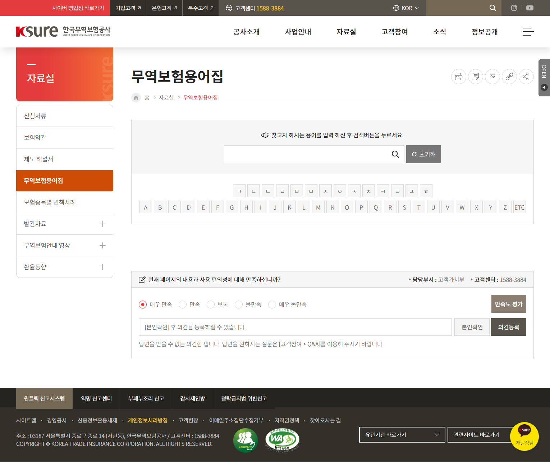This screenshot has width=550, height=462.
Task: Open the KOR language dropdown
Action: (406, 8)
